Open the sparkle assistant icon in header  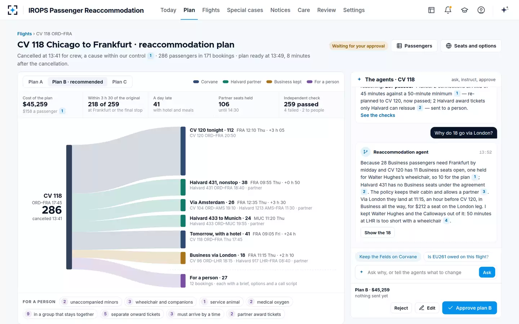[x=505, y=10]
